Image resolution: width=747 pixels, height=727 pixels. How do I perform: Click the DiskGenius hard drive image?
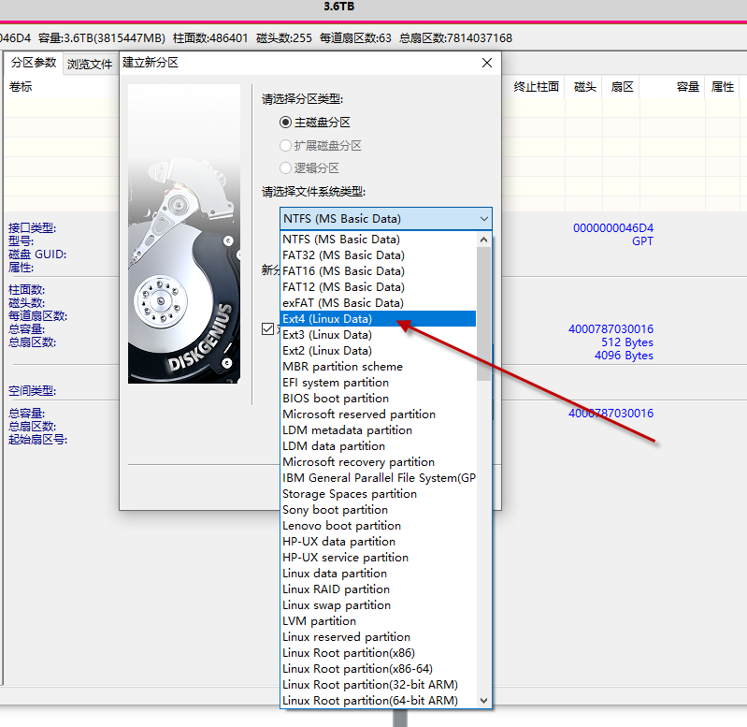(x=184, y=234)
